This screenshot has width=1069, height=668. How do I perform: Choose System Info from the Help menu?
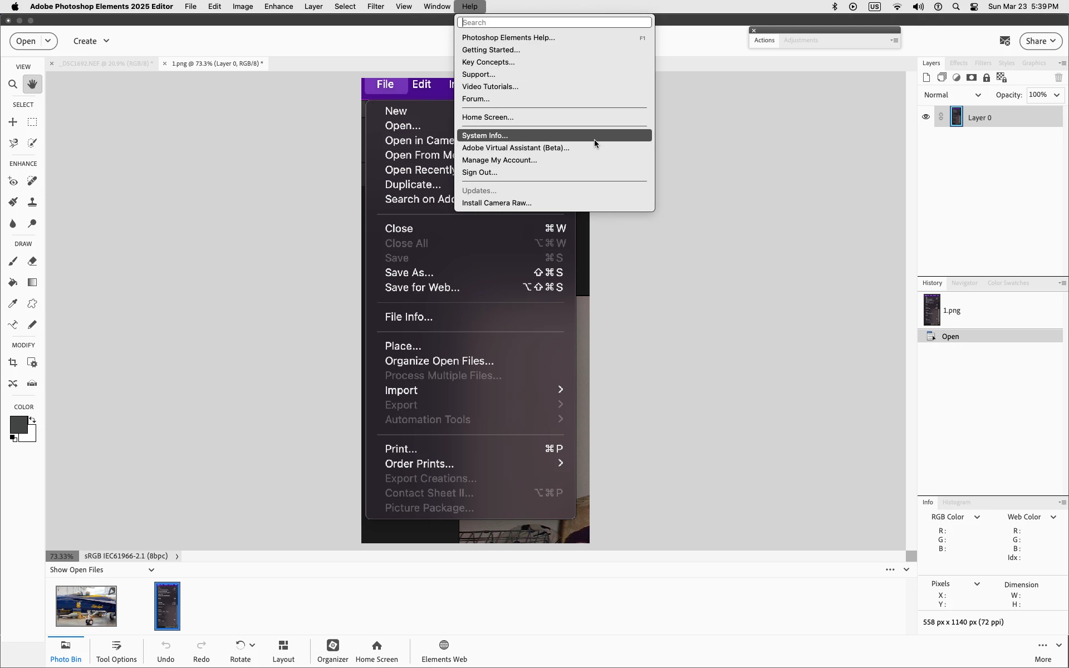coord(485,135)
